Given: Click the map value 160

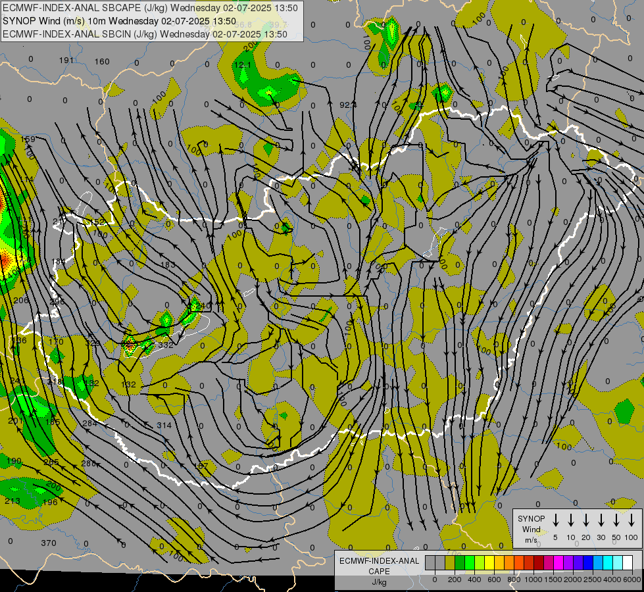Looking at the screenshot, I should tap(102, 62).
